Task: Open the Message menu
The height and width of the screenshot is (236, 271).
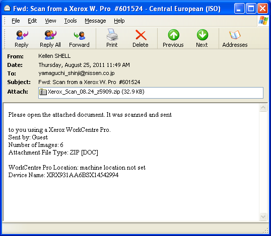Action: coord(95,21)
